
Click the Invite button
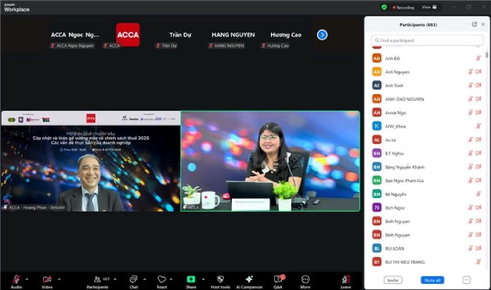pyautogui.click(x=393, y=280)
